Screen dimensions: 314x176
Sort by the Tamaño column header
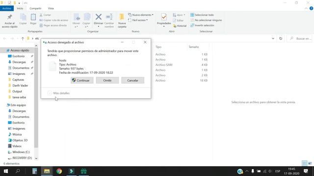coord(194,47)
